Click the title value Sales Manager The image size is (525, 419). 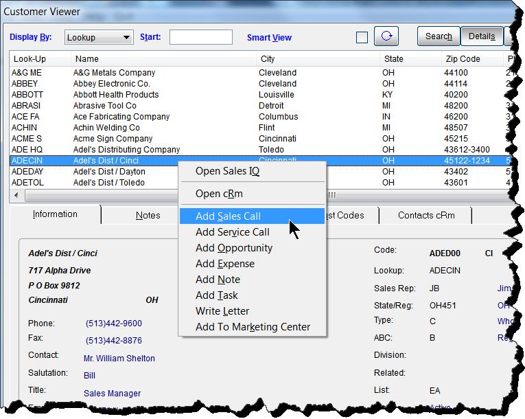[112, 393]
